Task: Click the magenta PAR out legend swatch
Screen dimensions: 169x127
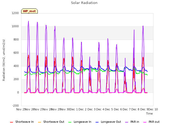Action: coord(145,122)
